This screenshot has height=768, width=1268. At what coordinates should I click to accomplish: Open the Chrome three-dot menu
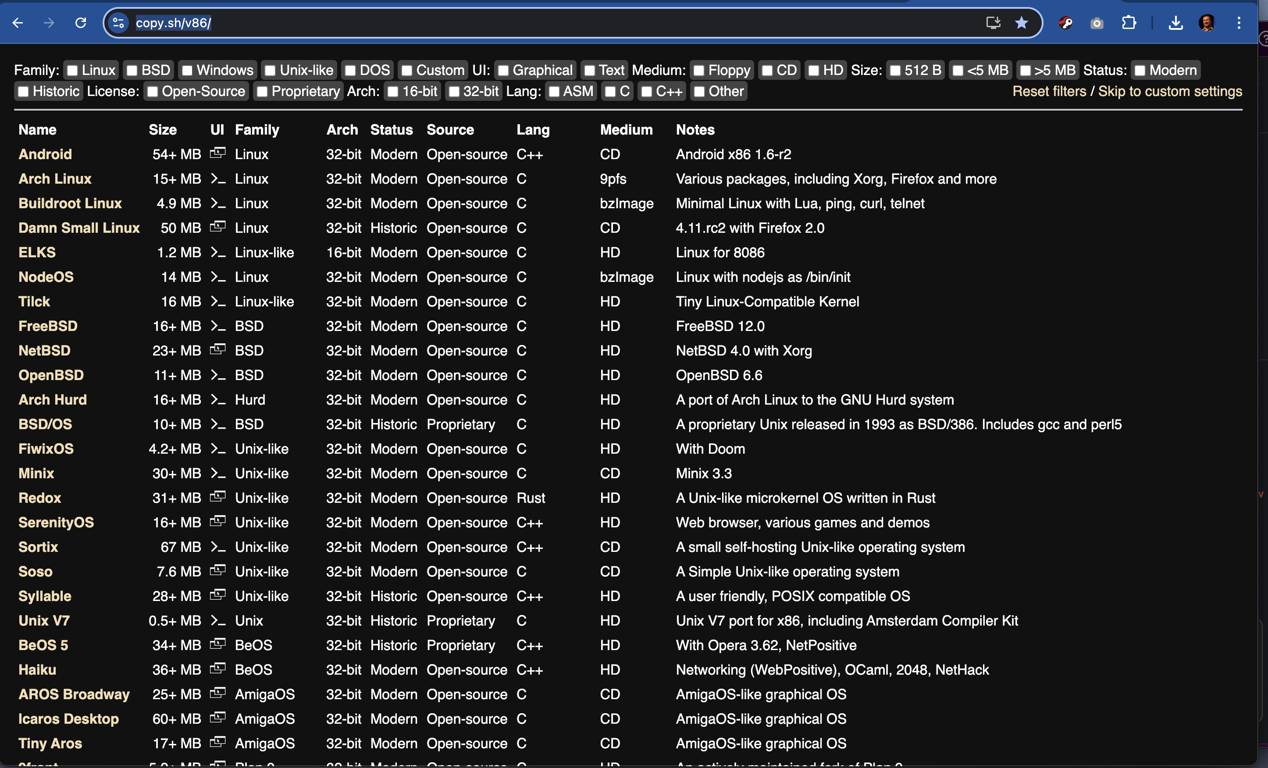click(1239, 23)
